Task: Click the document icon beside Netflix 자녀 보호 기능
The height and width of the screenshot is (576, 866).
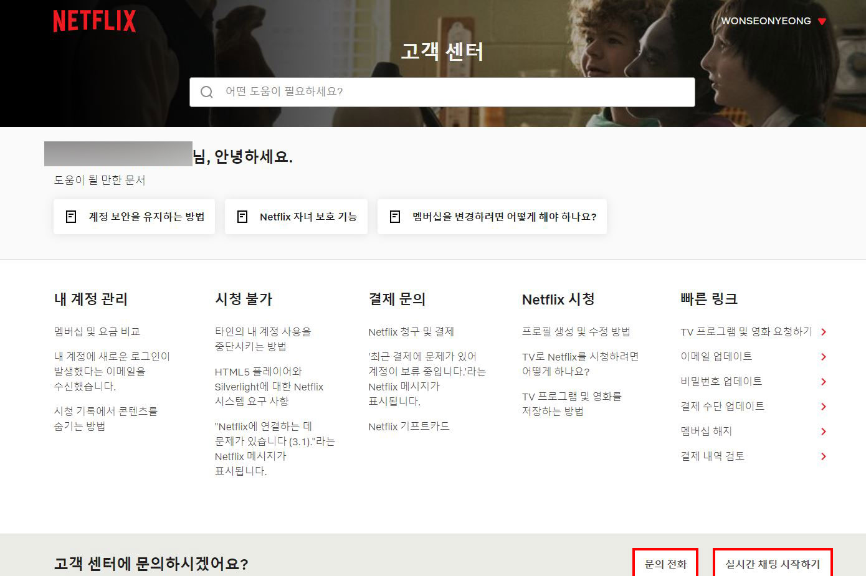Action: coord(242,217)
